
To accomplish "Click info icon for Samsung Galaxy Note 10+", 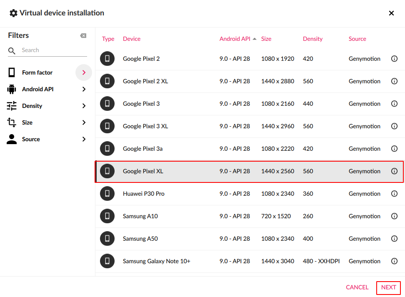I will 394,261.
